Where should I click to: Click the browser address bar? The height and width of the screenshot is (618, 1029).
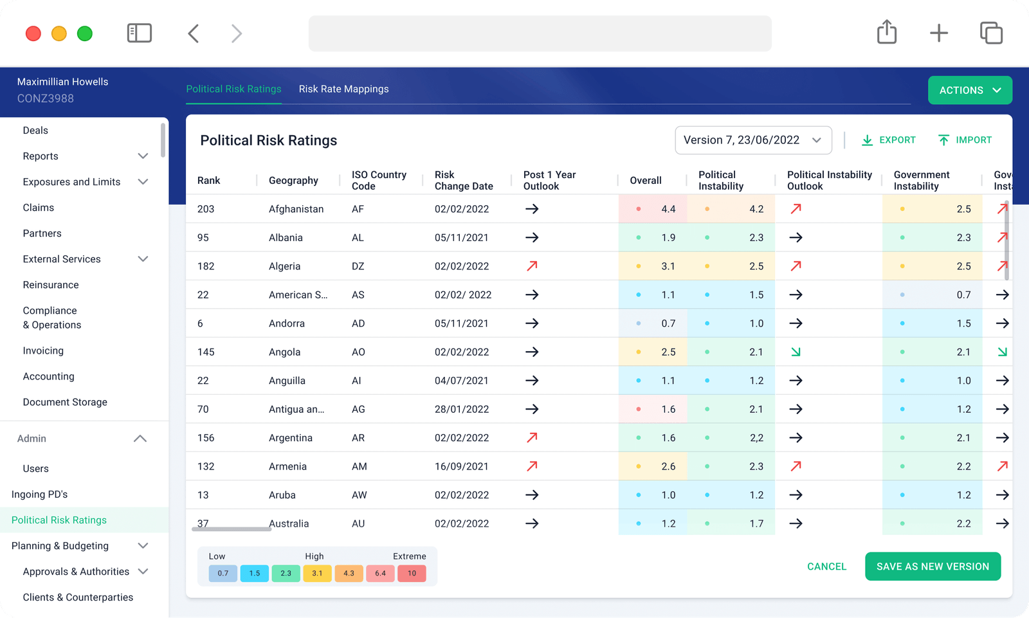[540, 33]
